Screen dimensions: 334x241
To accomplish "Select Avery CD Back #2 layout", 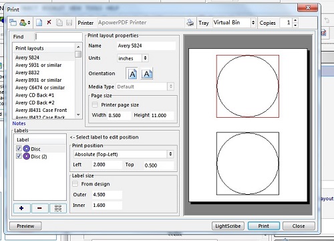I will point(44,102).
